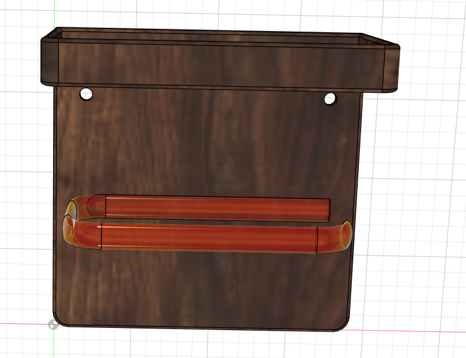Select the left mounting hole
This screenshot has width=466, height=358.
[86, 94]
